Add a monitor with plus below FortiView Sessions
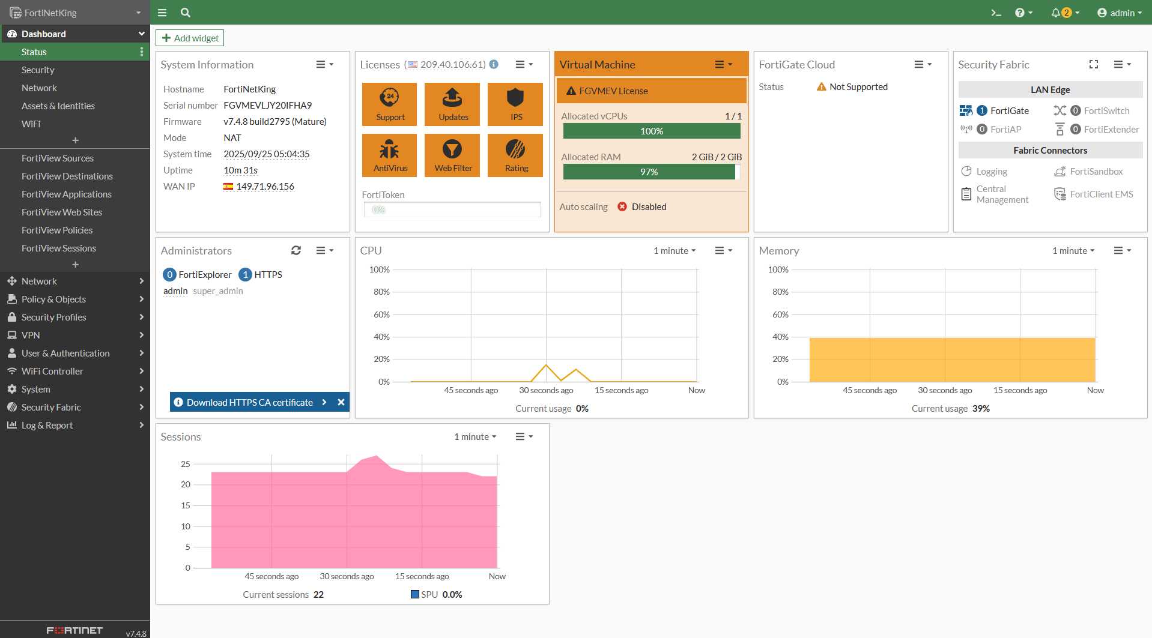Viewport: 1152px width, 638px height. 75,265
